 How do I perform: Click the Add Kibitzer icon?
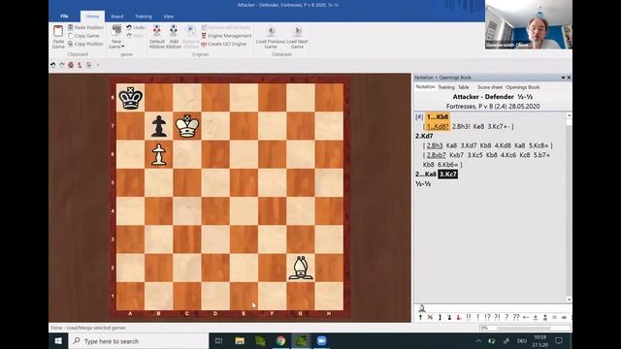pyautogui.click(x=174, y=30)
